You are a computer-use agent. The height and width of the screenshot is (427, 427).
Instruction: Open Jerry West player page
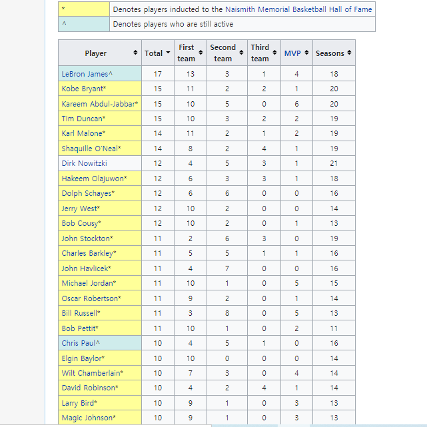click(79, 209)
